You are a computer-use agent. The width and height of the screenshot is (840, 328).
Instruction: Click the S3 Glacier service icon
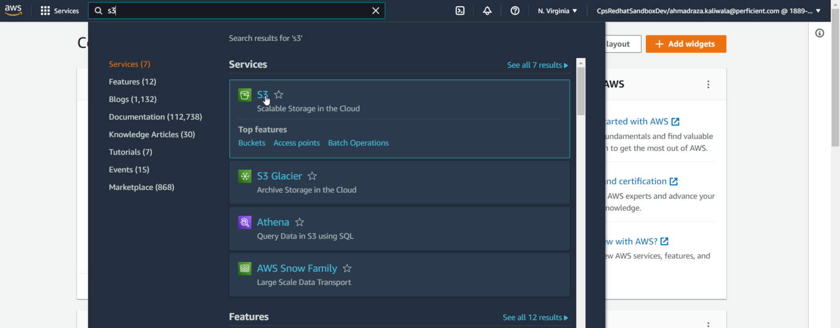(244, 176)
